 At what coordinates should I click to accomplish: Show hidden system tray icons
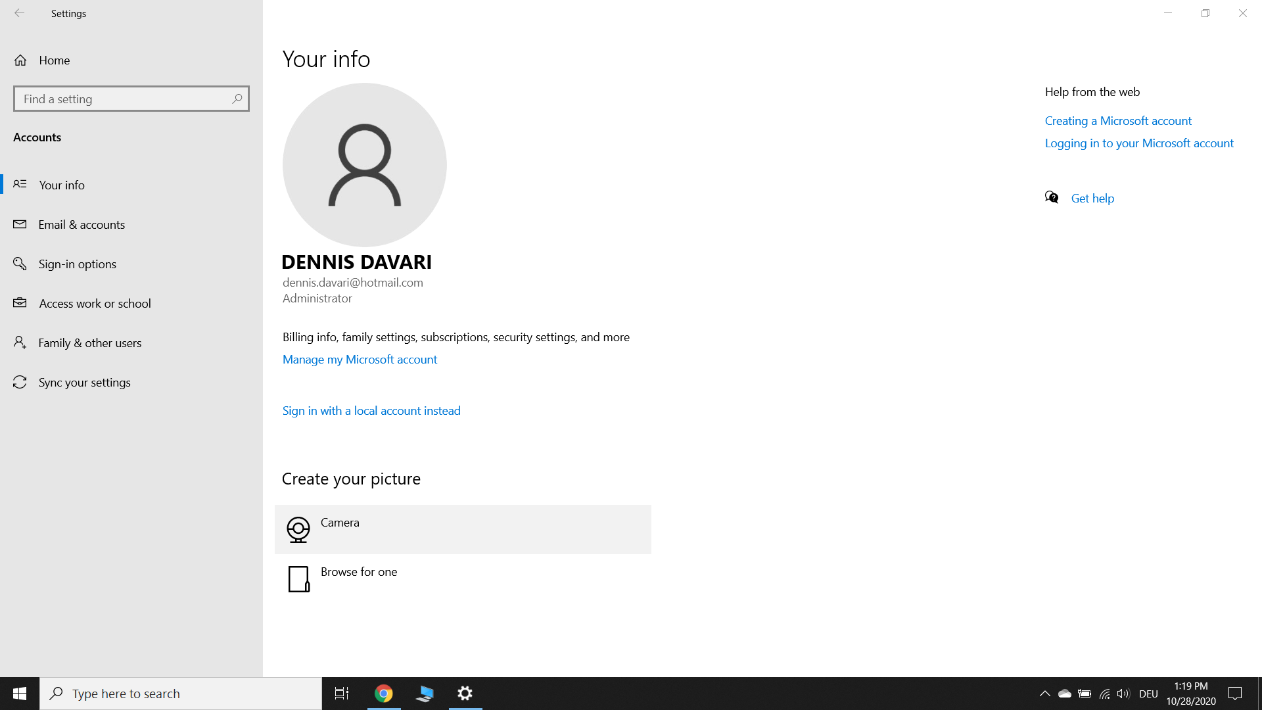pos(1044,694)
